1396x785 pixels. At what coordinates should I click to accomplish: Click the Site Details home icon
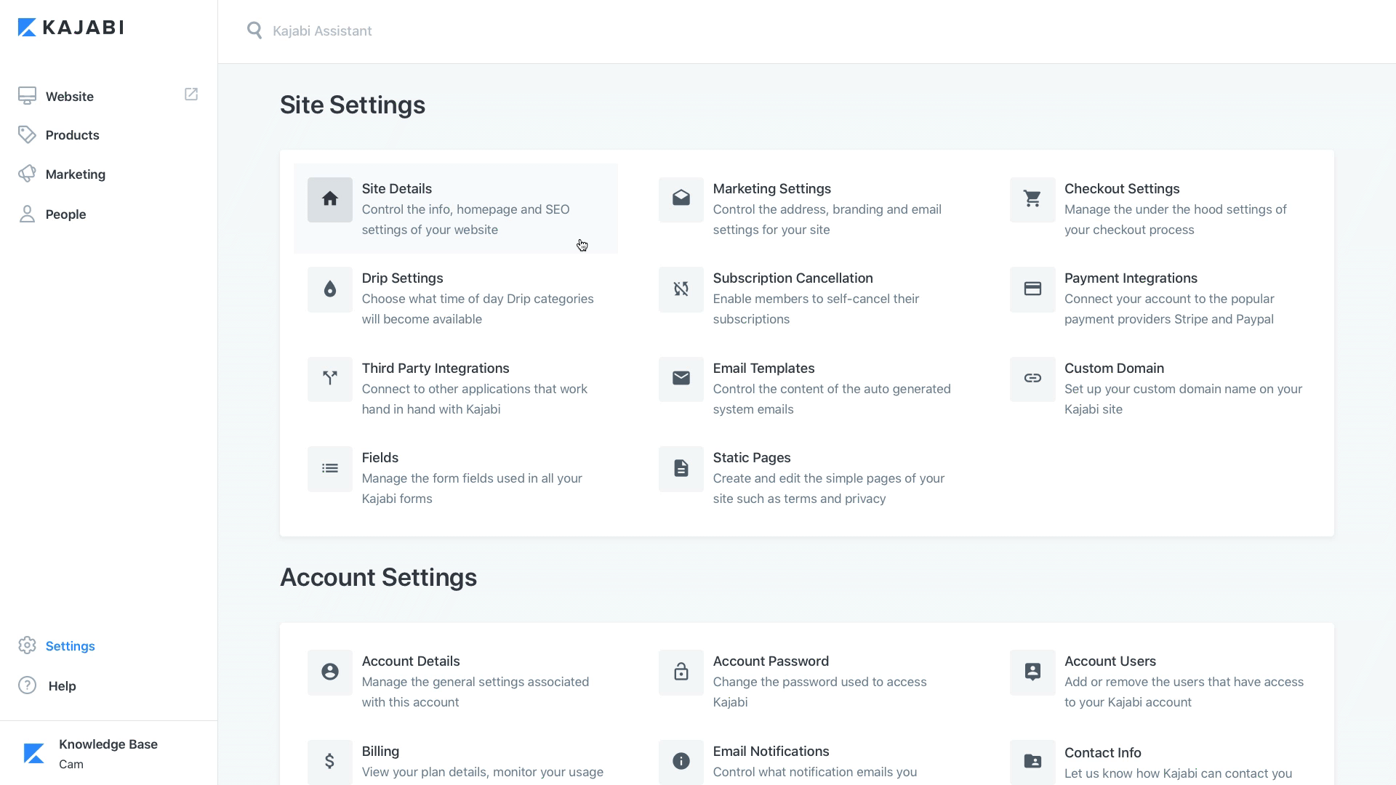[329, 199]
